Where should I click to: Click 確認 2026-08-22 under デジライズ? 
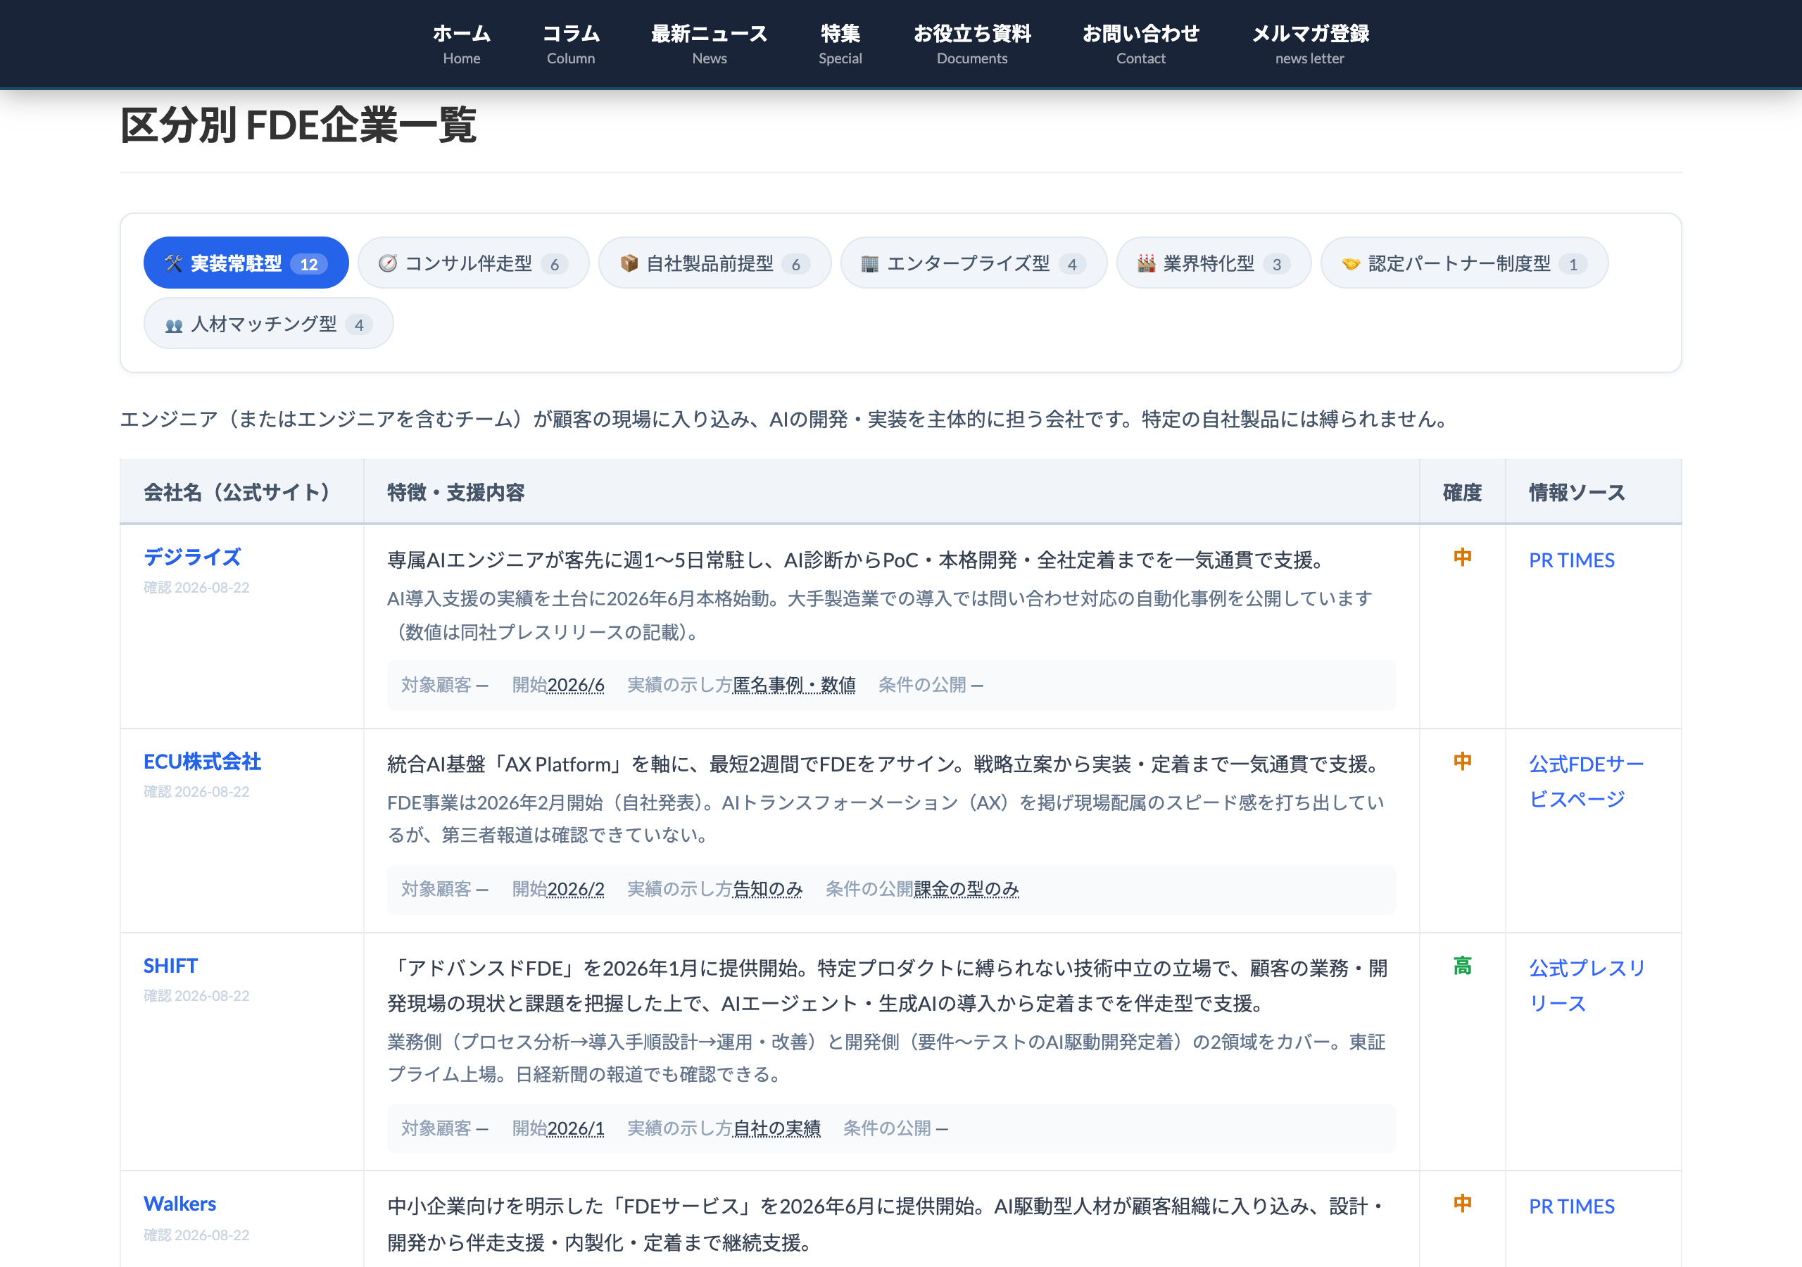pos(196,588)
